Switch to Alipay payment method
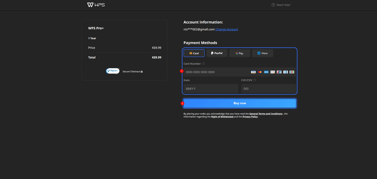Viewport: 377px width, 179px height. point(263,53)
